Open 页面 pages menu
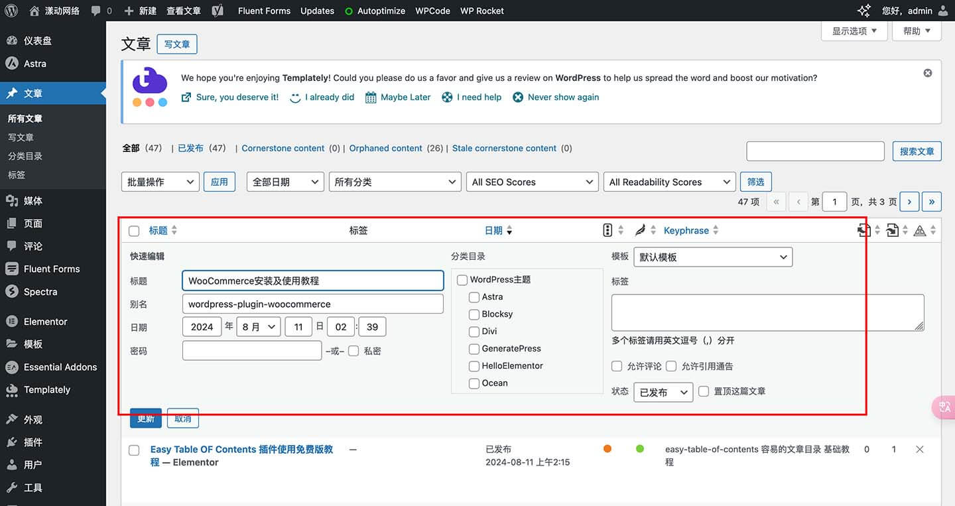Screen dimensions: 955x506 (x=53, y=223)
